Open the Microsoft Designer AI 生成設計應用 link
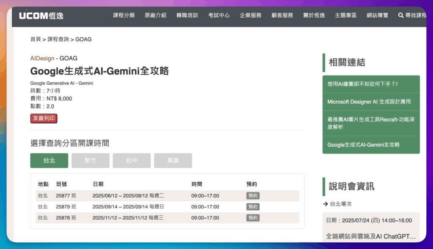Viewport: 433px width, 249px height. point(371,102)
